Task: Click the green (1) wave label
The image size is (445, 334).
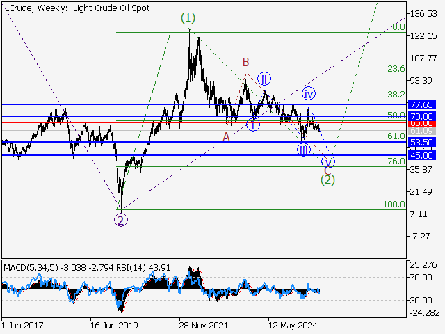Action: click(x=188, y=18)
